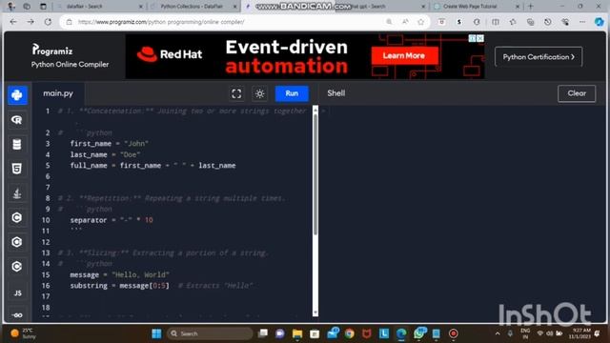This screenshot has width=610, height=343.
Task: Open the Windows Start menu
Action: 156,333
